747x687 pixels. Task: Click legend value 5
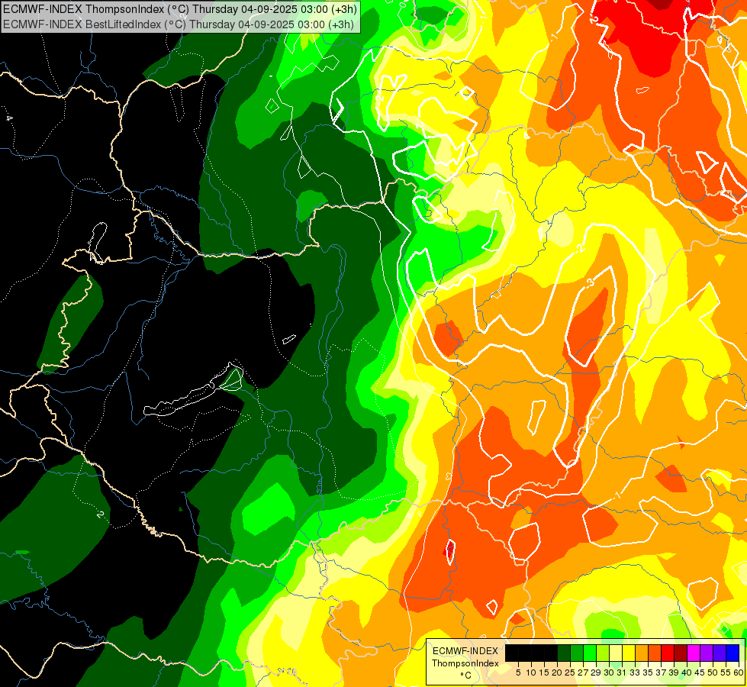pos(518,672)
